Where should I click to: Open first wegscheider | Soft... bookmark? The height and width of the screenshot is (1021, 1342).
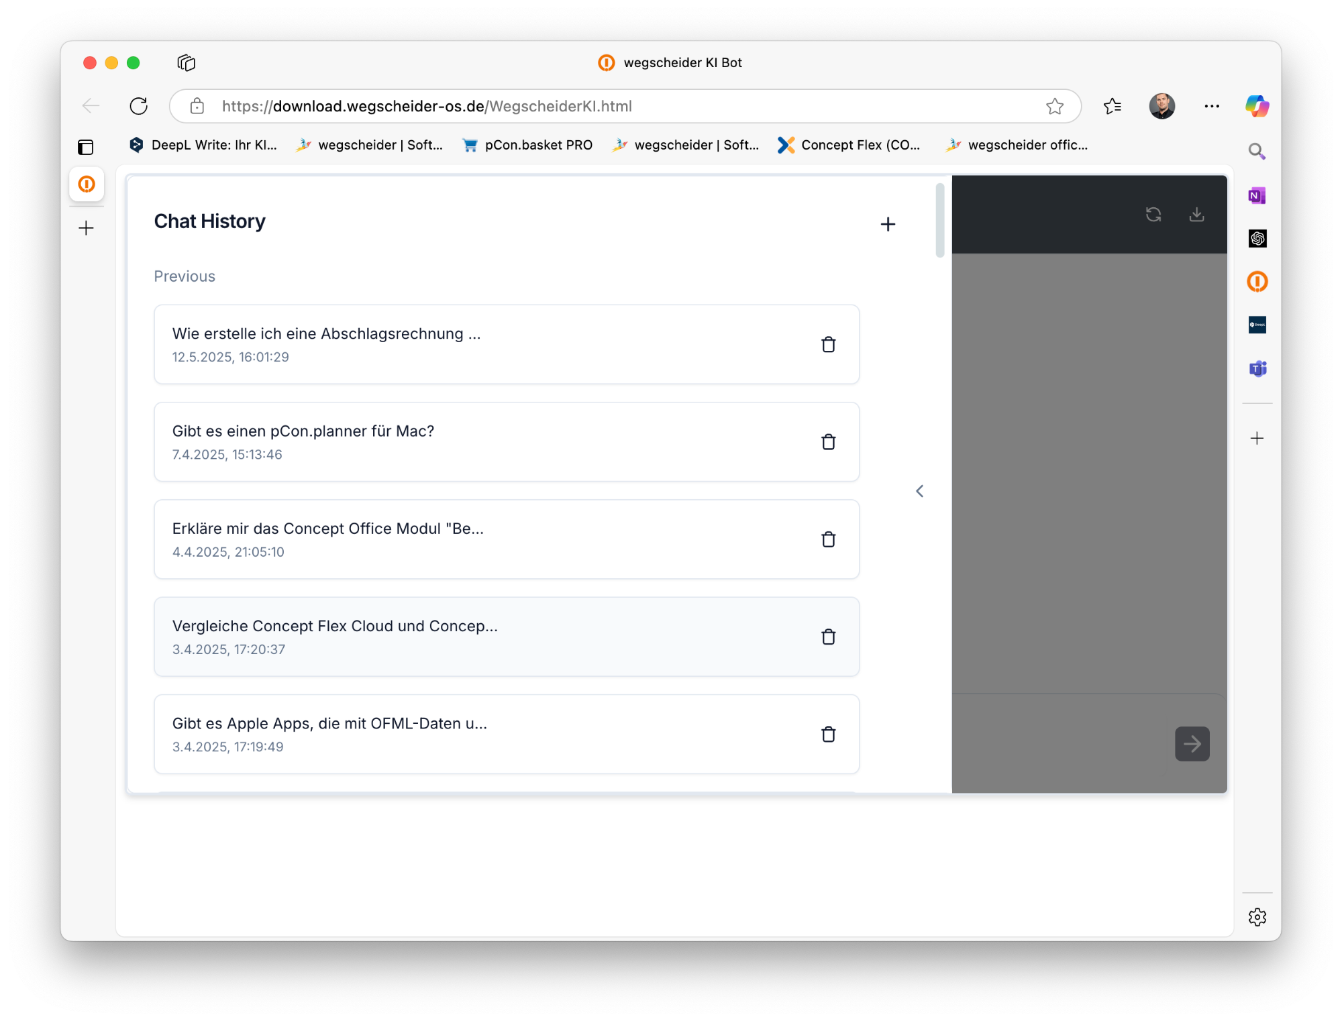[x=369, y=145]
